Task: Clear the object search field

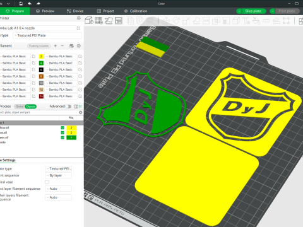Action: (80, 112)
